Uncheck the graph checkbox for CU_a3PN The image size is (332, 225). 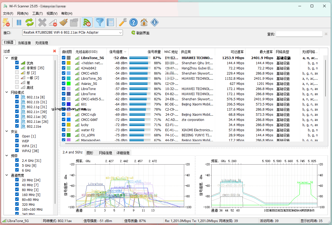click(x=63, y=135)
